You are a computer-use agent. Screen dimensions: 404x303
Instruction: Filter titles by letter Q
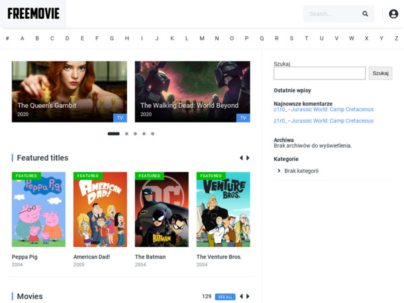pyautogui.click(x=262, y=38)
